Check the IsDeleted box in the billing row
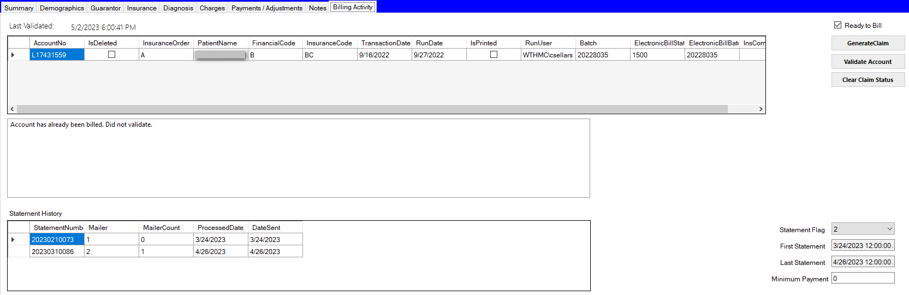Viewport: 909px width, 295px height. pos(111,55)
